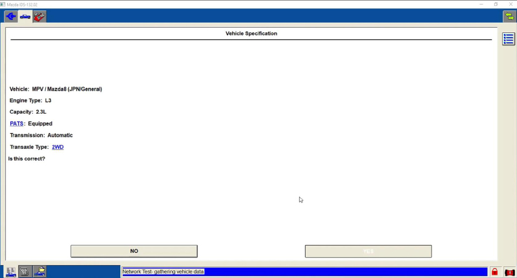
Task: Click the 2WD transaxle link
Action: [x=58, y=147]
